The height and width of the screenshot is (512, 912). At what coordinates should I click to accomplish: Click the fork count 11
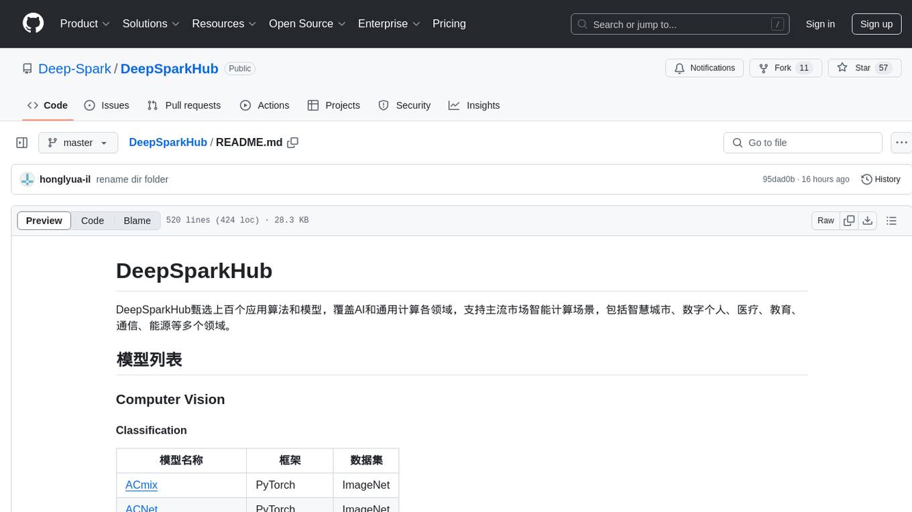pos(804,68)
